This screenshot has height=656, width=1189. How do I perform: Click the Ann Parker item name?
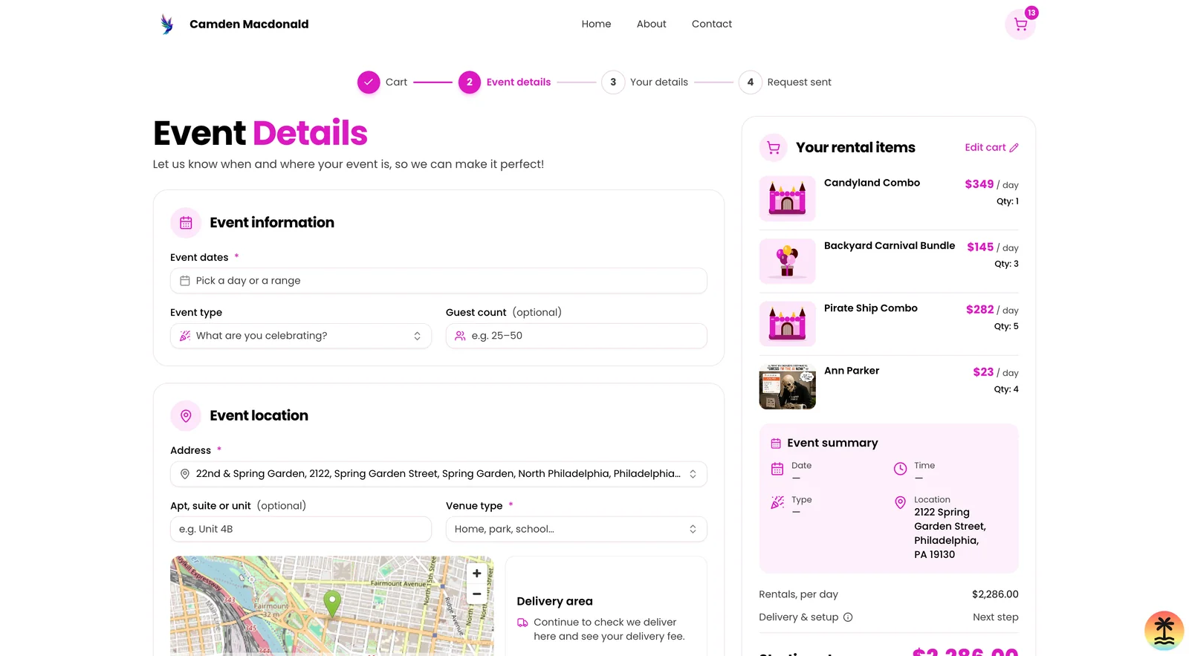852,371
